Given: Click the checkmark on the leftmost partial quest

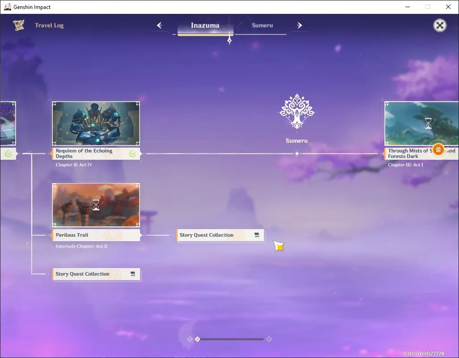Looking at the screenshot, I should point(8,153).
